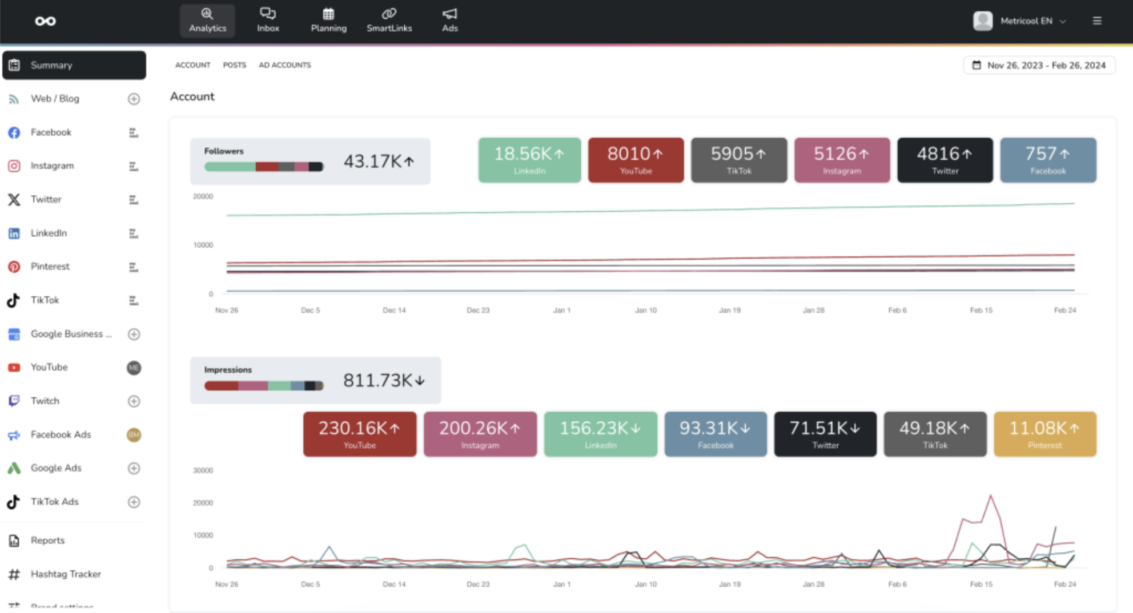Select the Instagram 5126 followers card
1133x613 pixels.
click(x=842, y=160)
